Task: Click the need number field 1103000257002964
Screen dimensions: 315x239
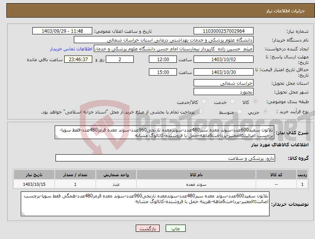Action: pos(224,31)
